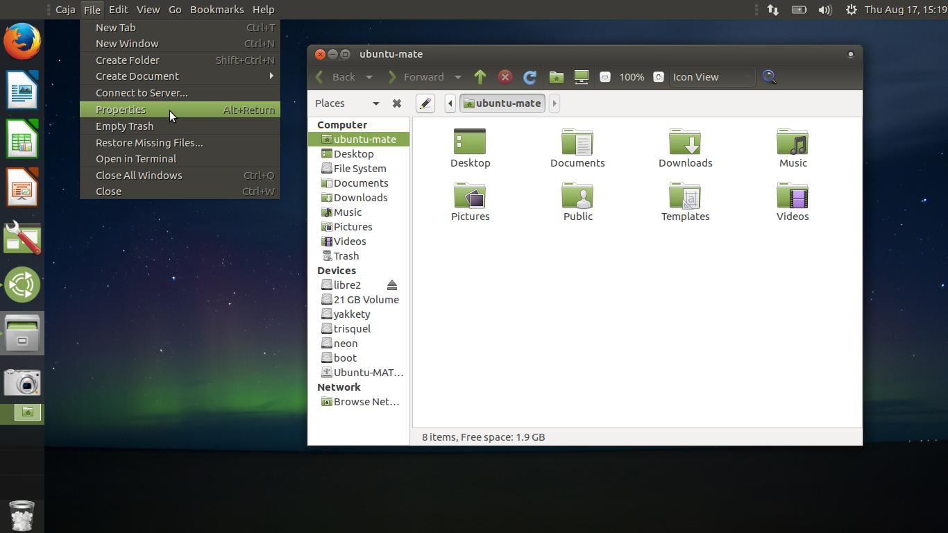Open the Ubuntu MATE Welcome dock icon
The image size is (948, 533).
pos(22,285)
